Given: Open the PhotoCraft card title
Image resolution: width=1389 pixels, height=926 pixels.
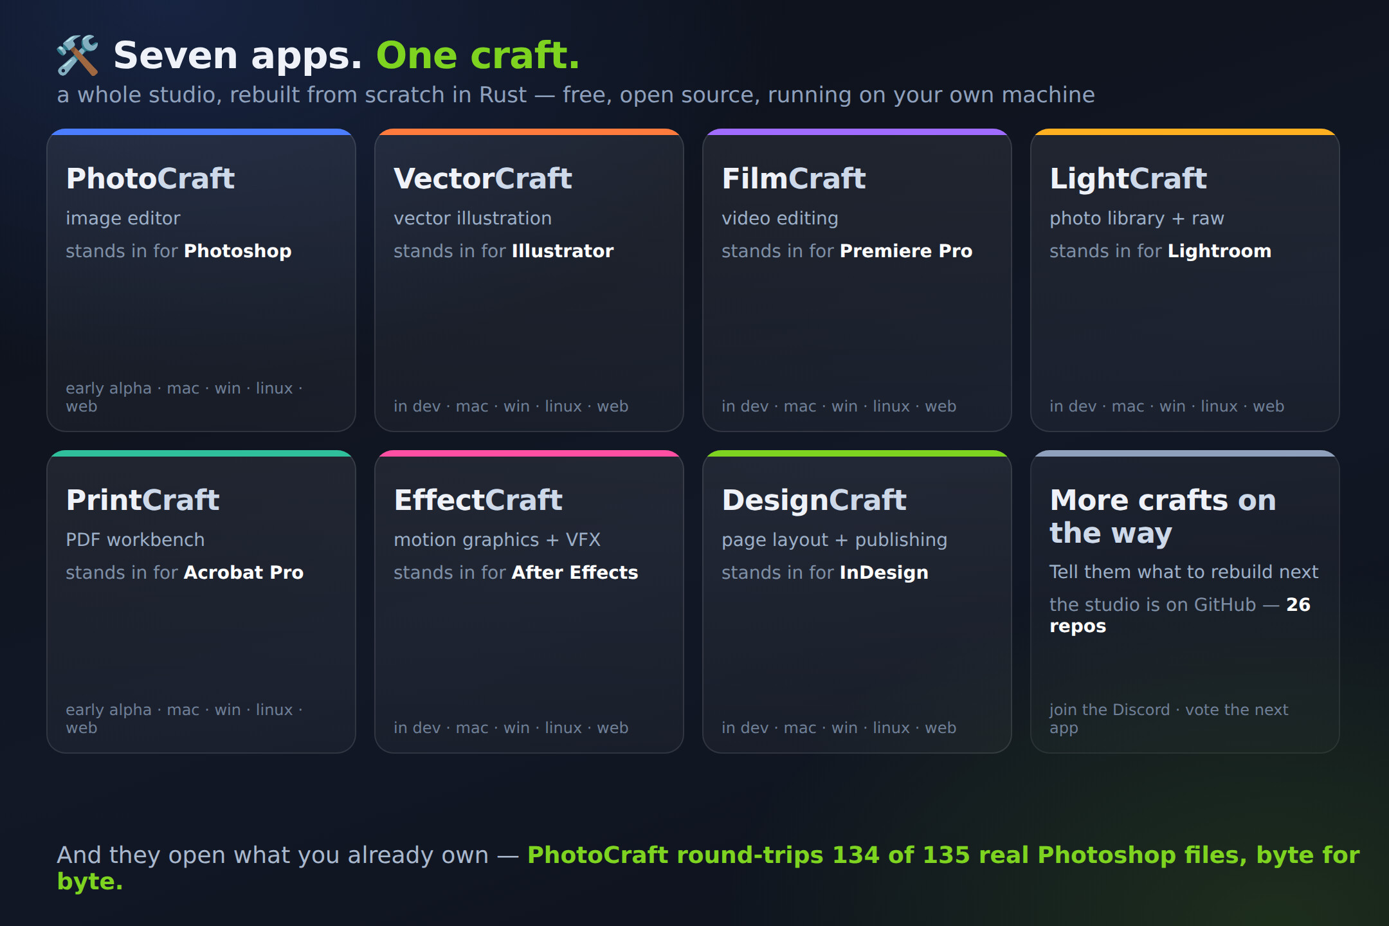Looking at the screenshot, I should (x=150, y=179).
